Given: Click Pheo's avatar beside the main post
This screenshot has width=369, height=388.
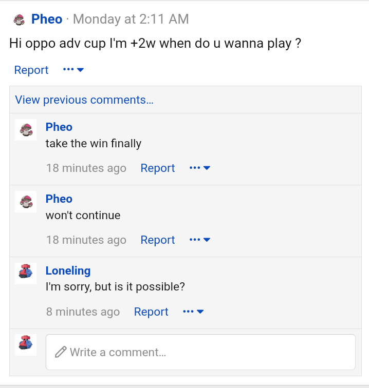Looking at the screenshot, I should click(19, 20).
